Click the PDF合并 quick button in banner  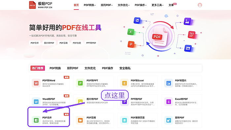35,43
